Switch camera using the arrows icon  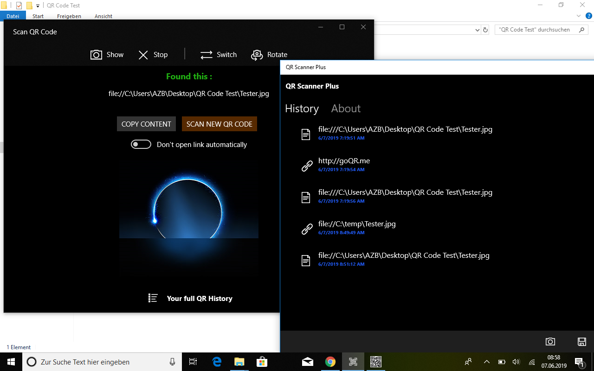206,55
